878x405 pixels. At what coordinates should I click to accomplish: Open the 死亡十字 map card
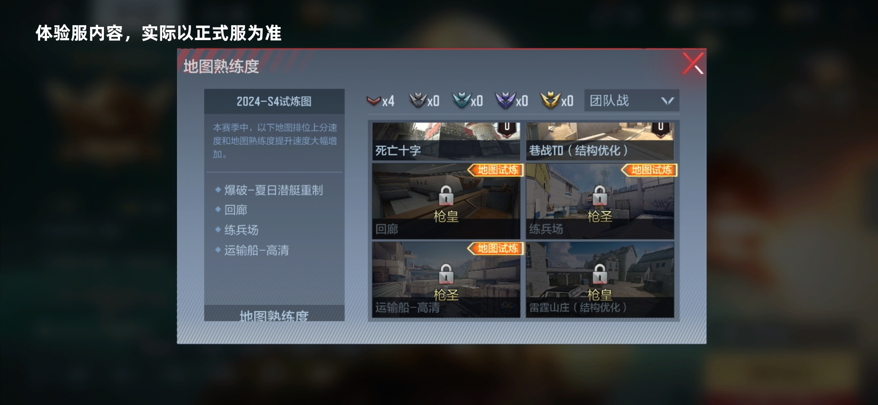(x=446, y=141)
